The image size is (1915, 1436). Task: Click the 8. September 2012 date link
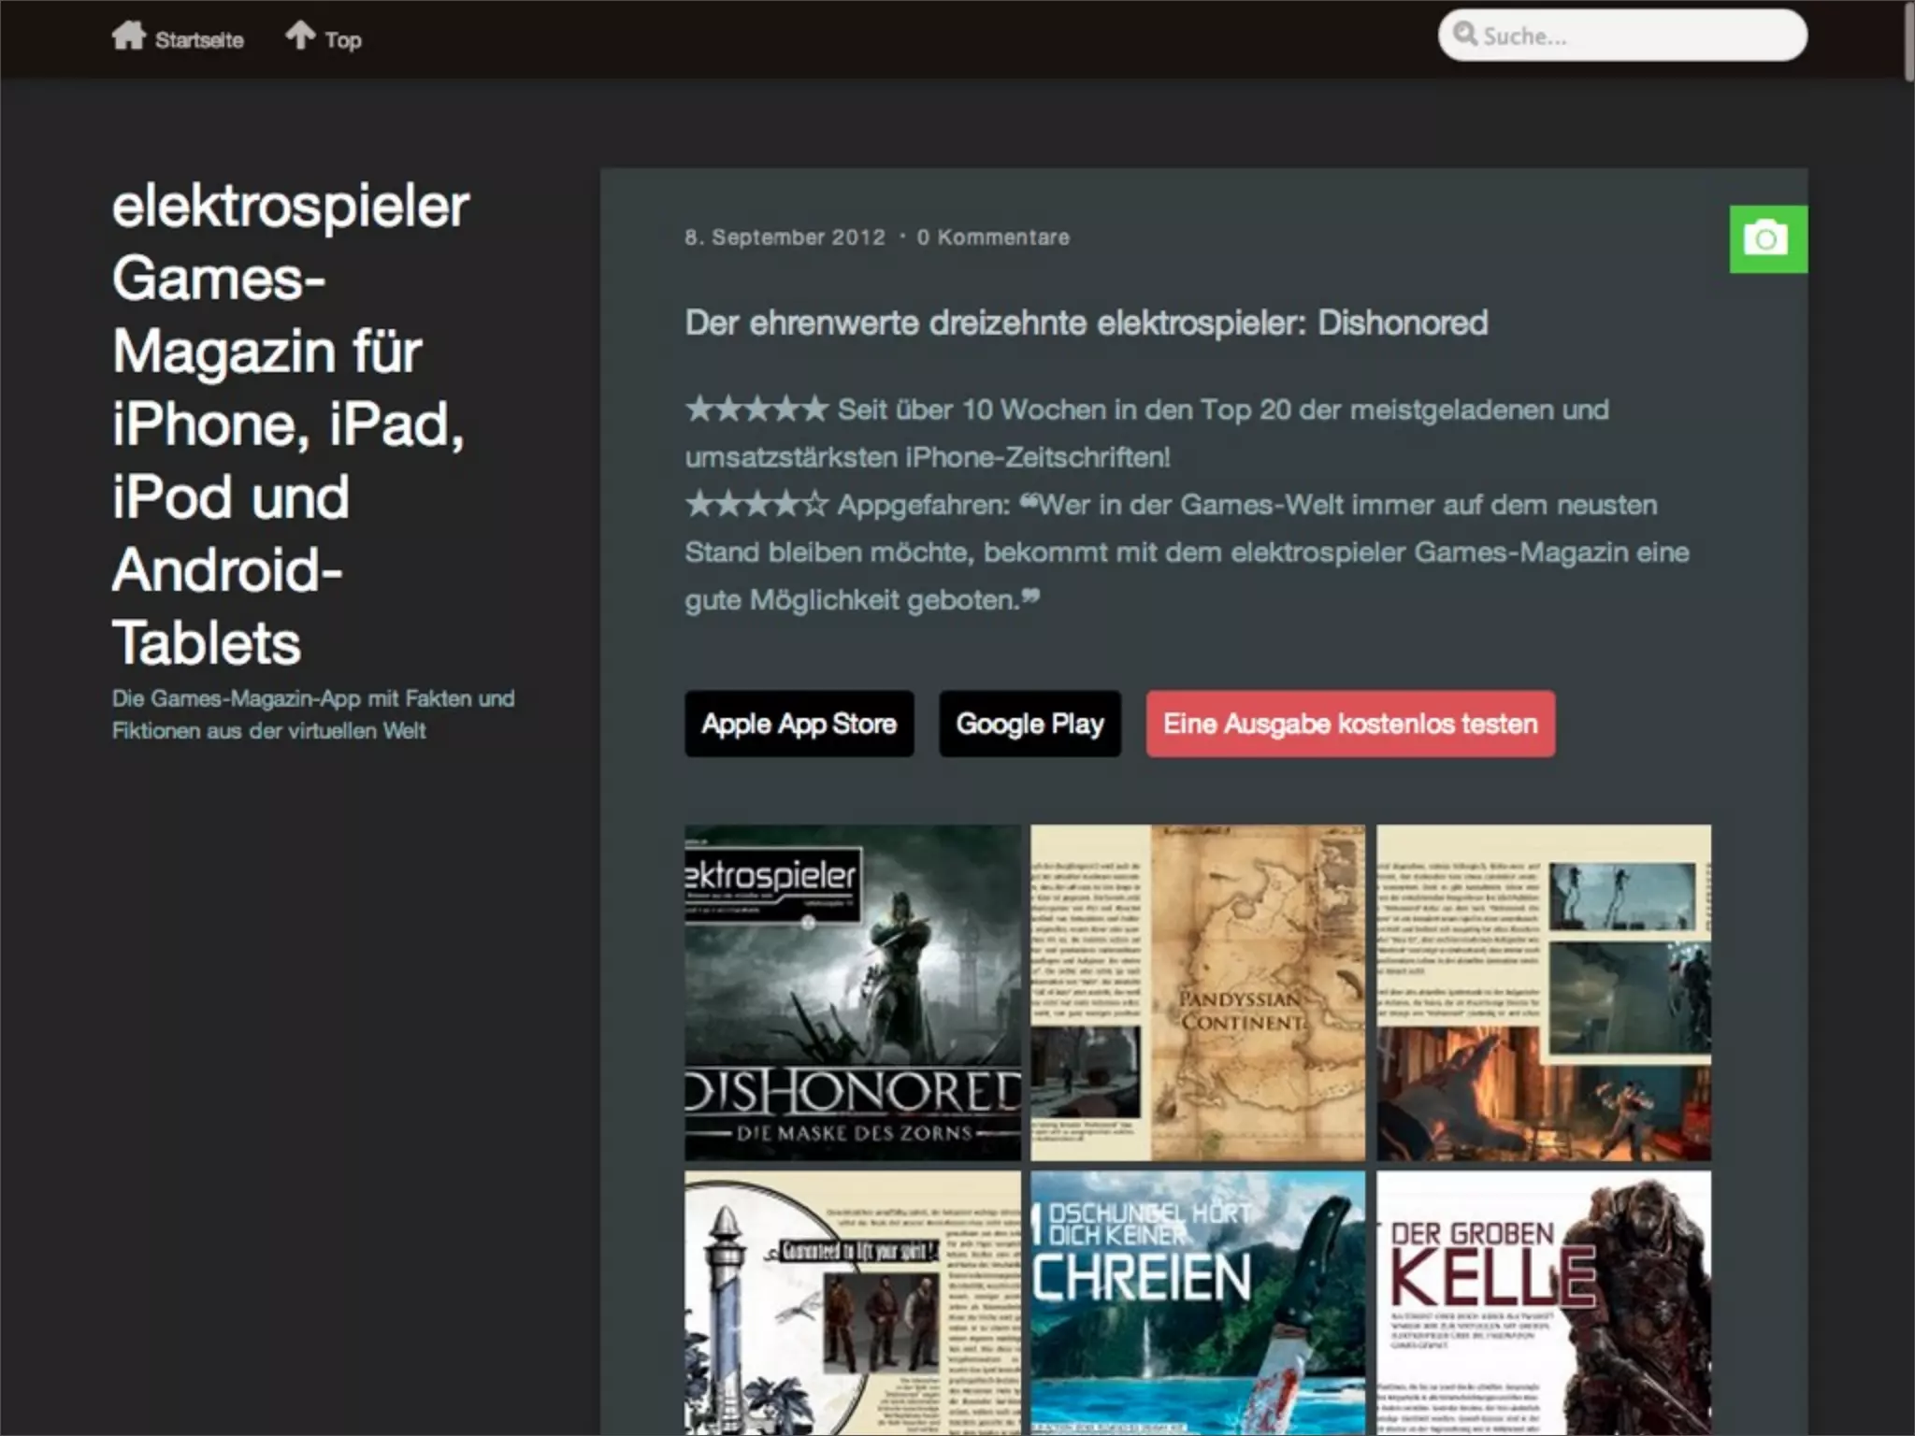coord(784,237)
